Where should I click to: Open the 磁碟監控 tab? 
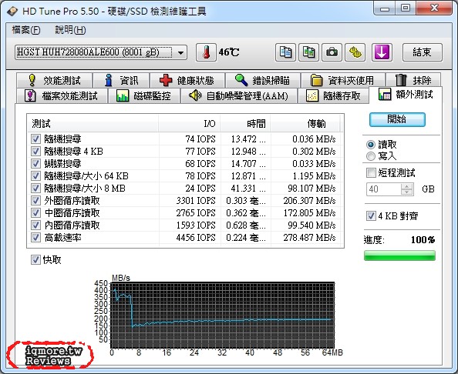pyautogui.click(x=143, y=95)
